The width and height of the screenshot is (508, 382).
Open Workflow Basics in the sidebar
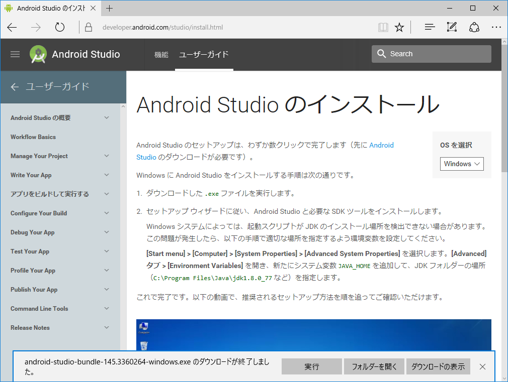pyautogui.click(x=33, y=137)
